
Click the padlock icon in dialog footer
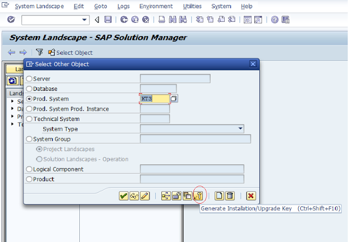tap(177, 196)
